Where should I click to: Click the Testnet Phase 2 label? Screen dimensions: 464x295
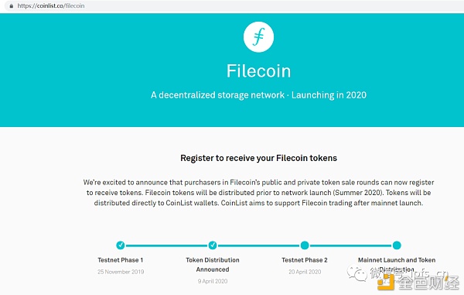[x=305, y=260]
